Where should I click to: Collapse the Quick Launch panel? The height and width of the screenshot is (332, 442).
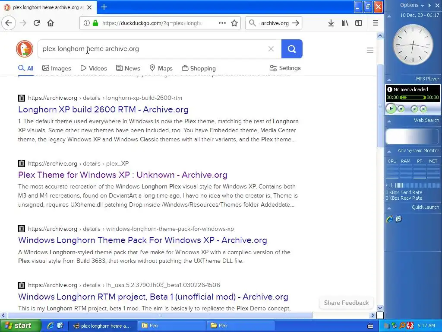coord(389,208)
